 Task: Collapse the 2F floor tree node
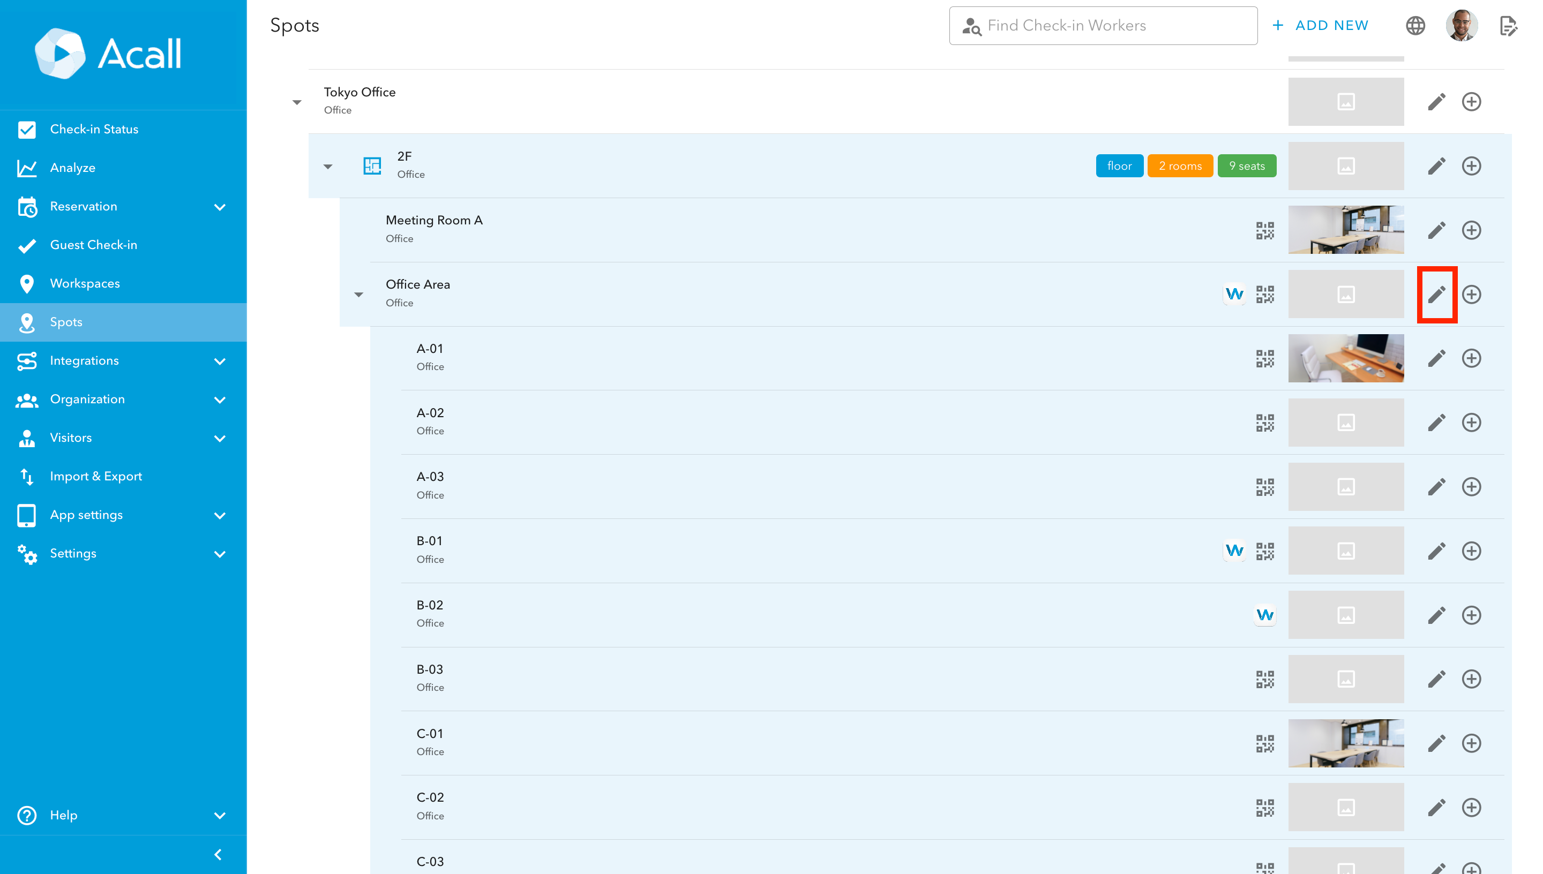[x=328, y=166]
